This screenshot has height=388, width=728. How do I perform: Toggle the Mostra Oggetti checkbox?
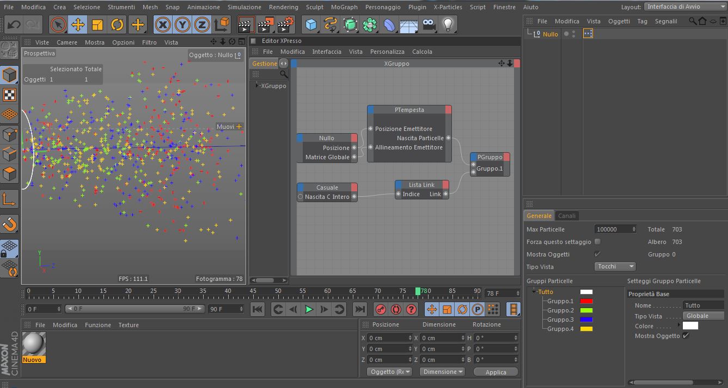597,254
